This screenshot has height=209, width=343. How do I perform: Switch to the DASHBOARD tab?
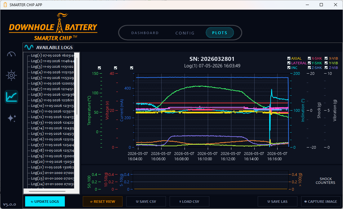[x=145, y=33]
